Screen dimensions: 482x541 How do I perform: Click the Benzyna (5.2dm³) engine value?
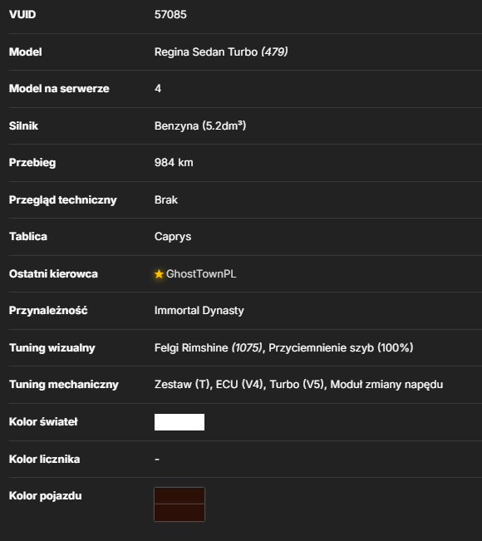point(200,126)
